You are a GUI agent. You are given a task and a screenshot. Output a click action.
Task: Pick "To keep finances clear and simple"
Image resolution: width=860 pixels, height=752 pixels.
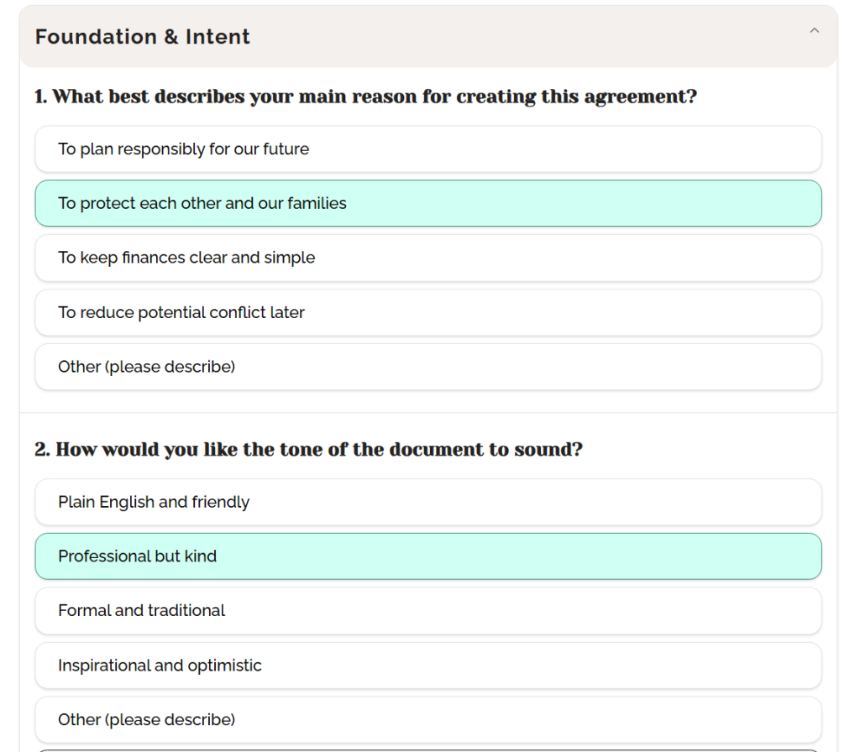[x=427, y=258]
